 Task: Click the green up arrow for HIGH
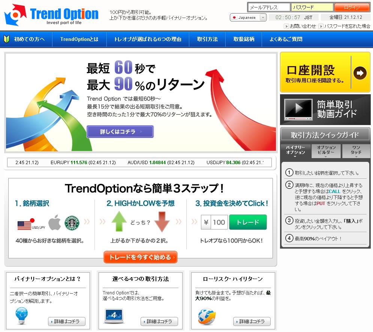(x=119, y=222)
